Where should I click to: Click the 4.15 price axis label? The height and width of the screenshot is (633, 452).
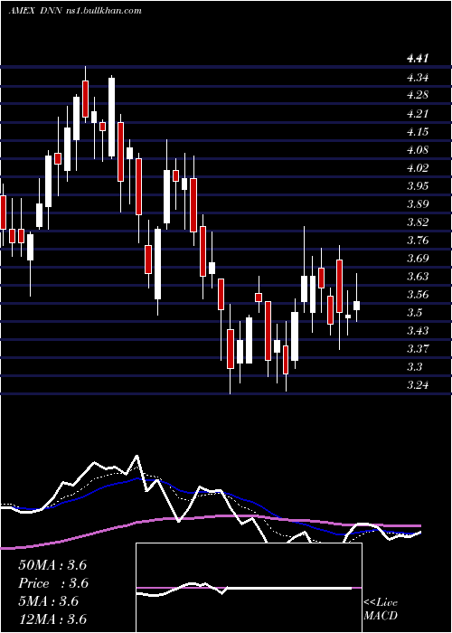click(x=418, y=131)
